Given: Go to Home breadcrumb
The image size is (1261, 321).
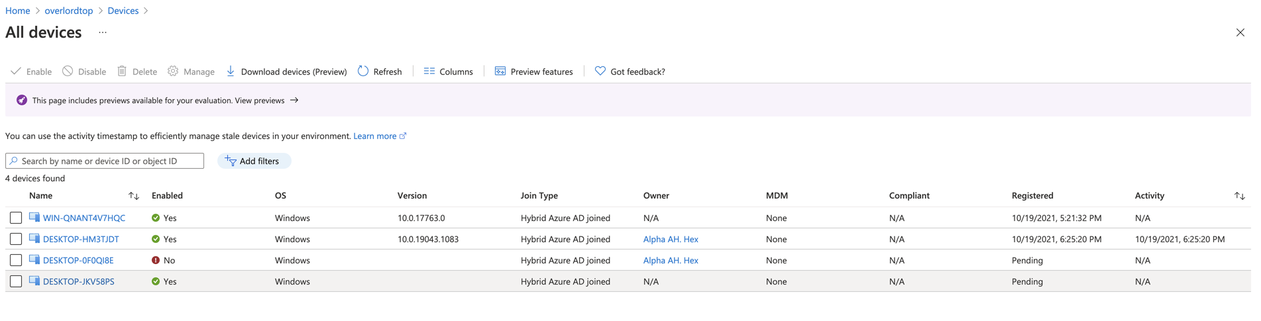Looking at the screenshot, I should tap(18, 11).
